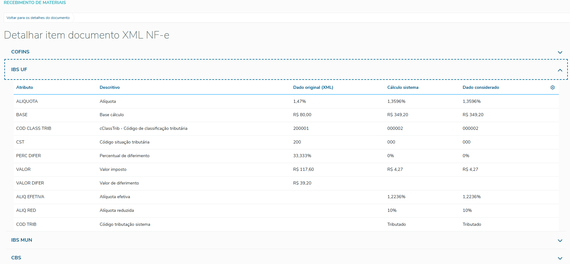Click the 'IBS UF' section title
570x264 pixels.
click(x=19, y=70)
